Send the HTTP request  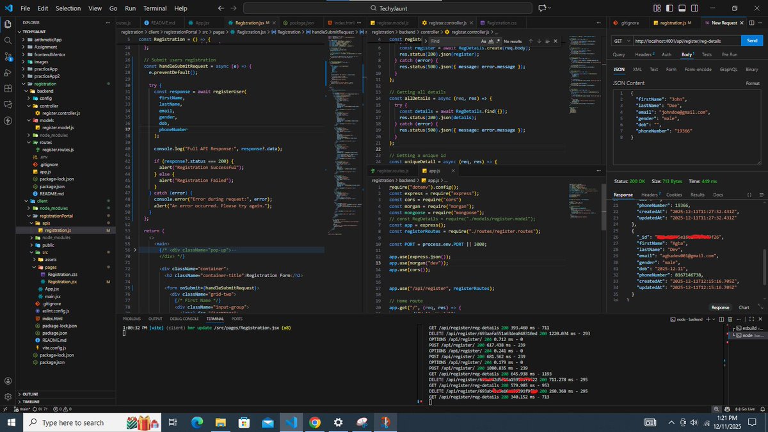(x=751, y=40)
